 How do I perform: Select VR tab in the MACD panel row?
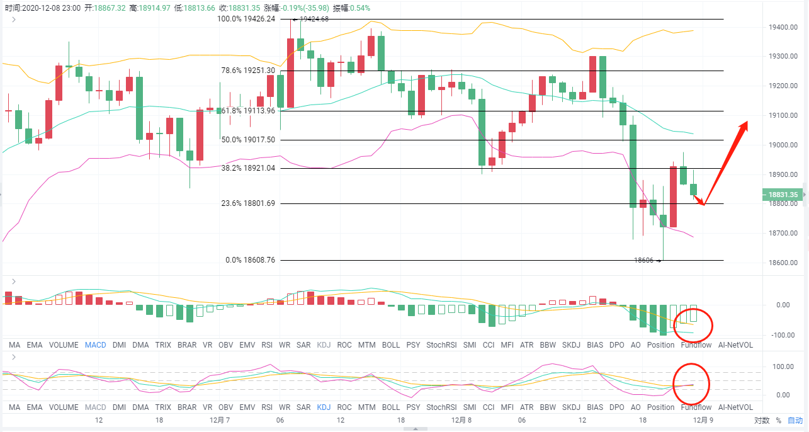coord(208,345)
